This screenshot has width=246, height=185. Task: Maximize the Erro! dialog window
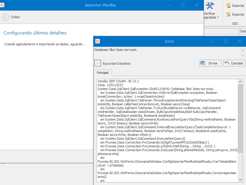click(x=225, y=41)
